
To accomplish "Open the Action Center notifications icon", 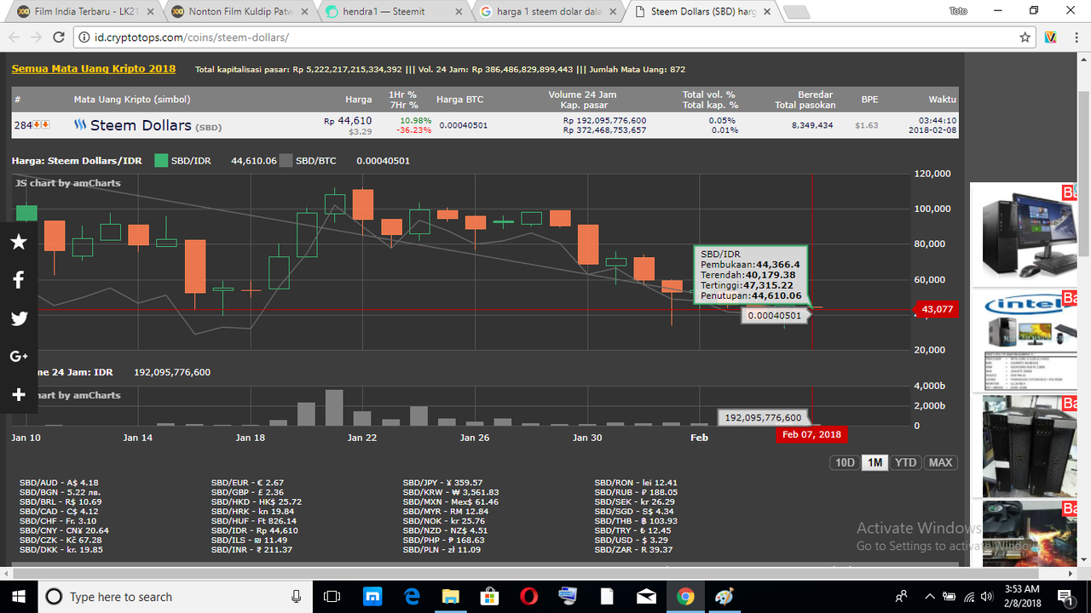I will click(x=1065, y=597).
